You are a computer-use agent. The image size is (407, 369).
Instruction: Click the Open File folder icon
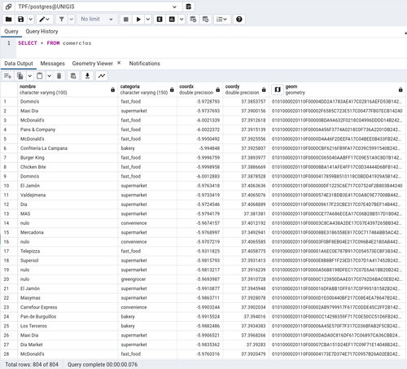(x=9, y=20)
